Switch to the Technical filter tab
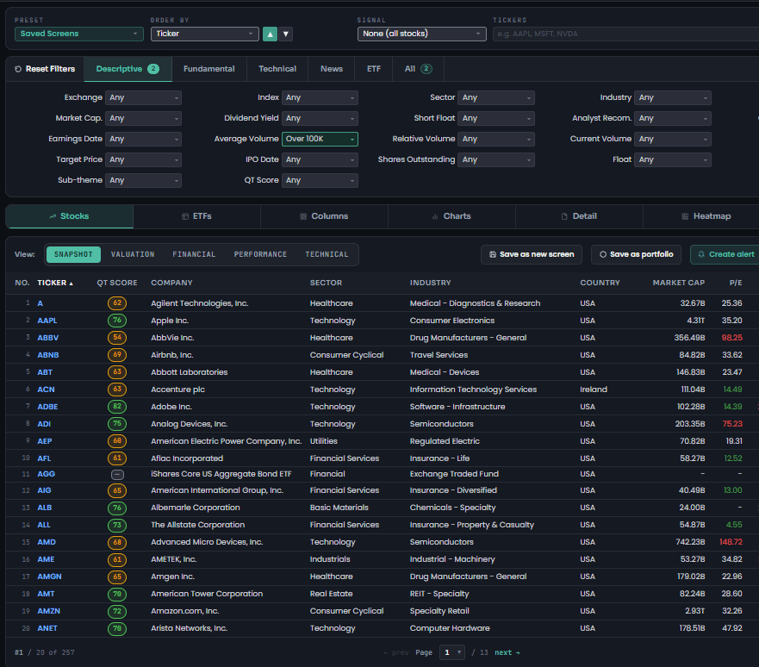 [x=277, y=69]
